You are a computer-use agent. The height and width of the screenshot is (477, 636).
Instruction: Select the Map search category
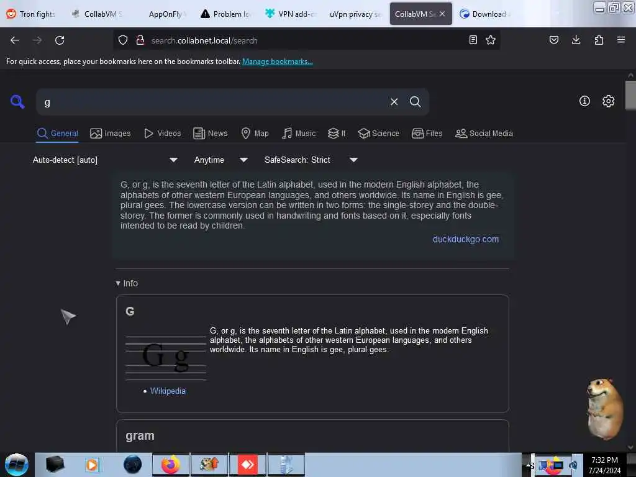tap(255, 134)
